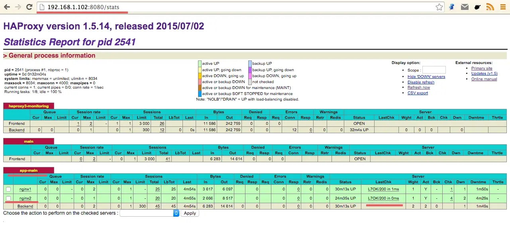Open the server action dropdown
Viewport: 510px width, 225px height.
[x=149, y=213]
